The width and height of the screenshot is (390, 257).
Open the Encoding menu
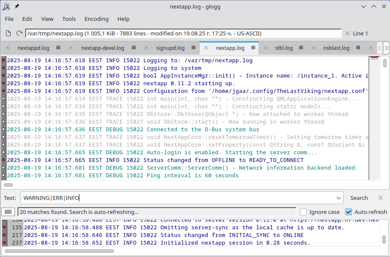(96, 19)
